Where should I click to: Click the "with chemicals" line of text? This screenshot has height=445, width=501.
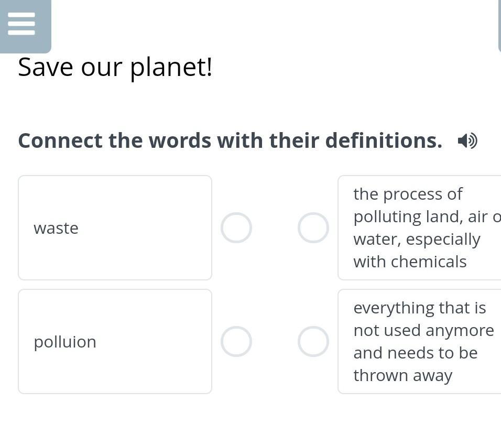[410, 262]
